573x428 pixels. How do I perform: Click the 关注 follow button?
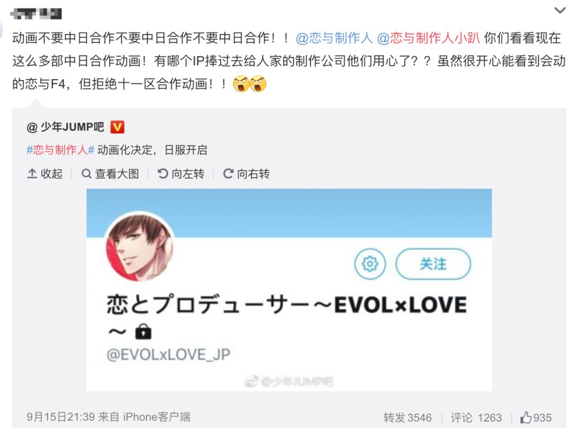pos(433,264)
